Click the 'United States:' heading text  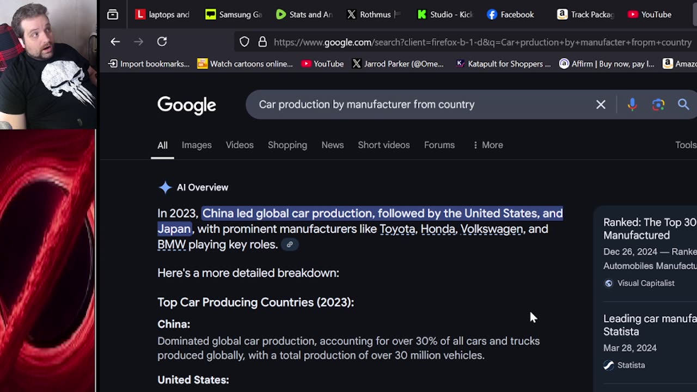(x=193, y=380)
